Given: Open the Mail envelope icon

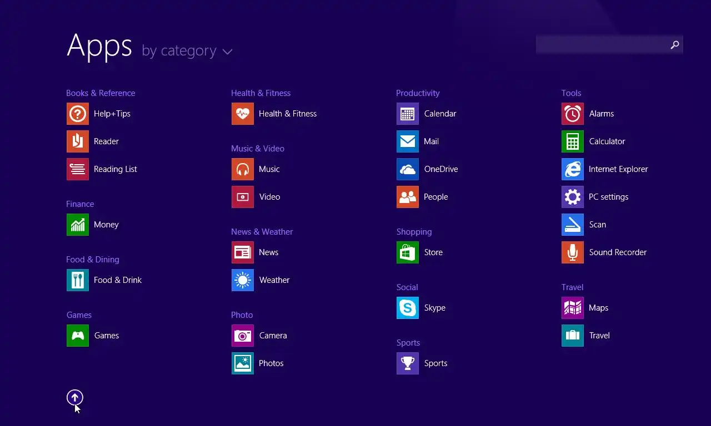Looking at the screenshot, I should (x=408, y=141).
